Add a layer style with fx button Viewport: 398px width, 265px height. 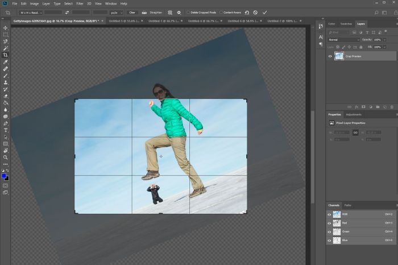(356, 107)
